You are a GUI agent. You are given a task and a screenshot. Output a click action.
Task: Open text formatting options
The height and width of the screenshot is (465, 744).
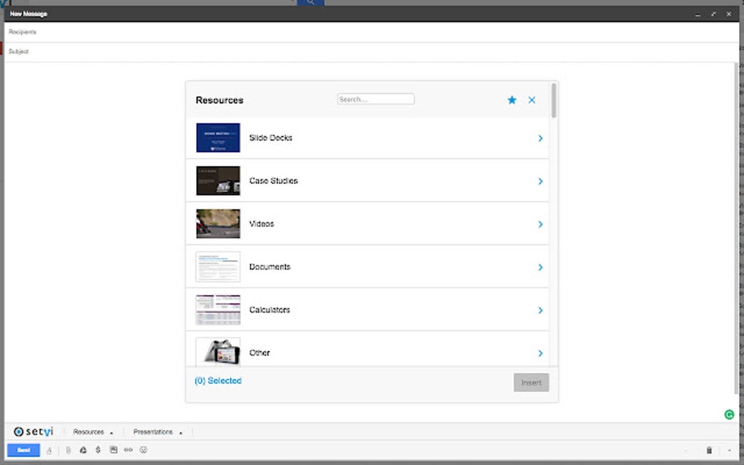(49, 450)
